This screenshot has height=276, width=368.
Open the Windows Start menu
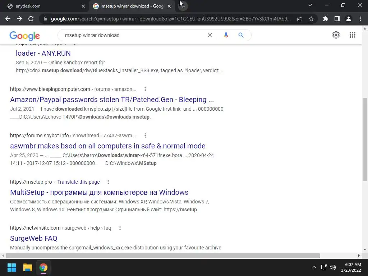point(11,267)
